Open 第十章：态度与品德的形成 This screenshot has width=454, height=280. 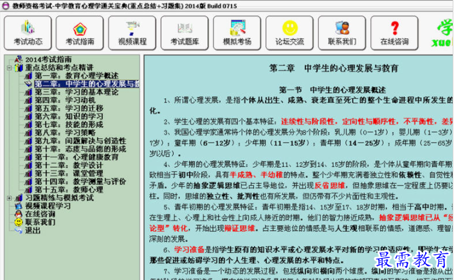point(80,149)
